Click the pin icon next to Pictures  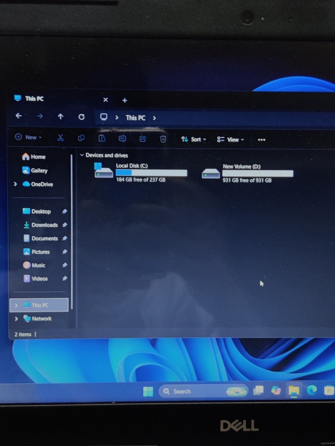64,252
